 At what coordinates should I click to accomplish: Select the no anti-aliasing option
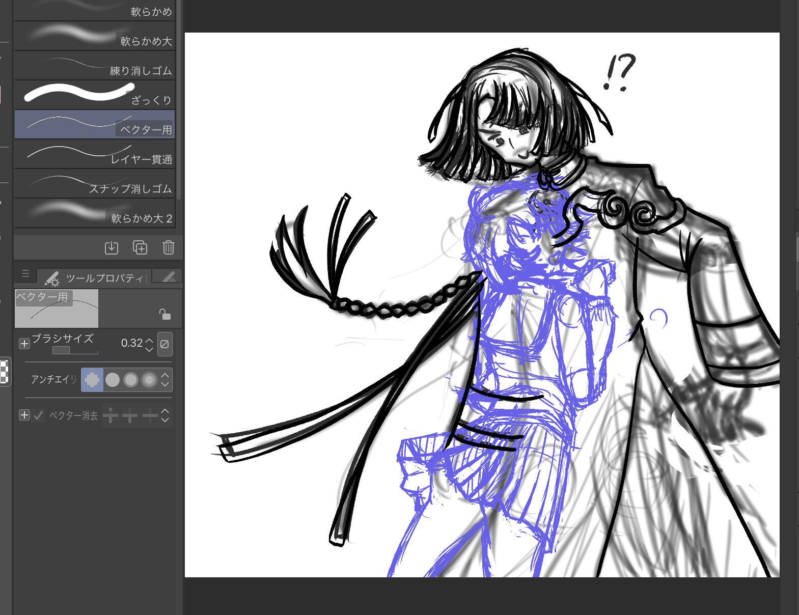(92, 380)
